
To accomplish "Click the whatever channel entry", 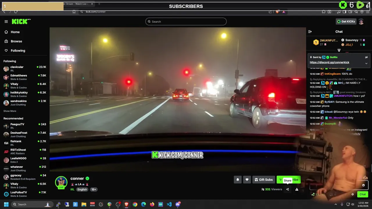I will 25,168.
